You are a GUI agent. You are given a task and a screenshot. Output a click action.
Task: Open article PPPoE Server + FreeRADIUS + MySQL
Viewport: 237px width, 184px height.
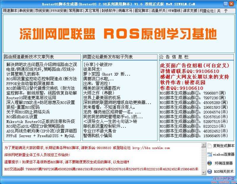(41, 136)
